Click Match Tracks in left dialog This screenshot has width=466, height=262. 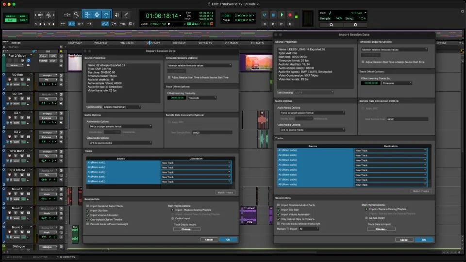225,193
